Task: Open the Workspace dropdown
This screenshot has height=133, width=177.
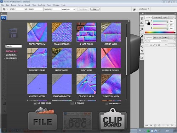Action: coord(144,9)
